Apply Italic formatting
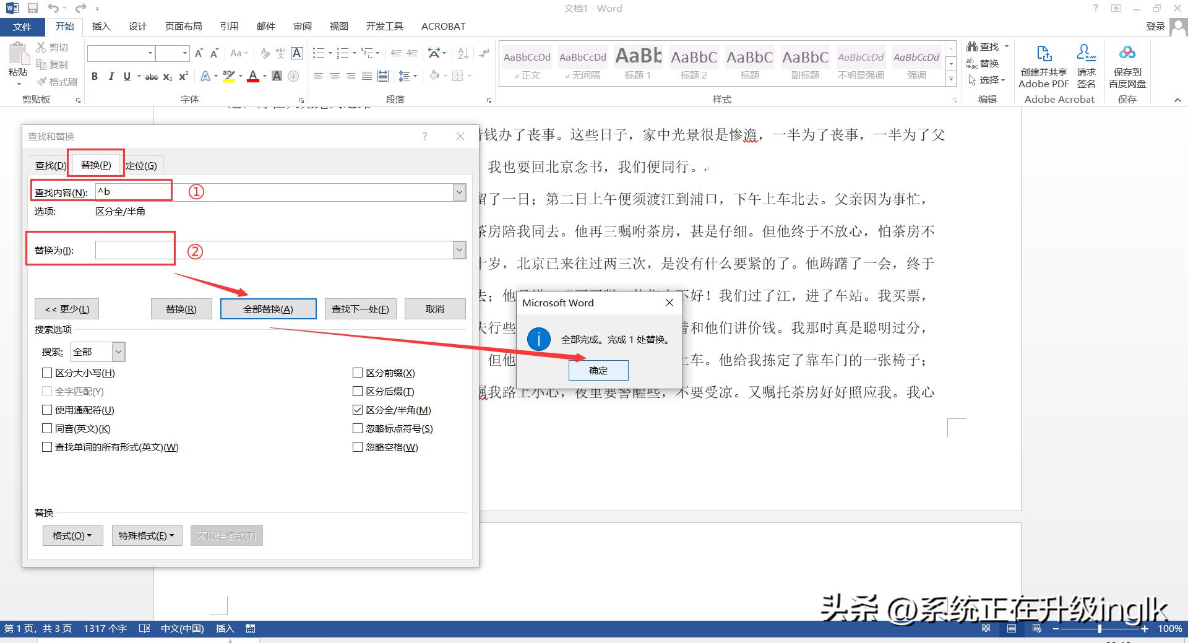Image resolution: width=1188 pixels, height=643 pixels. (x=111, y=76)
